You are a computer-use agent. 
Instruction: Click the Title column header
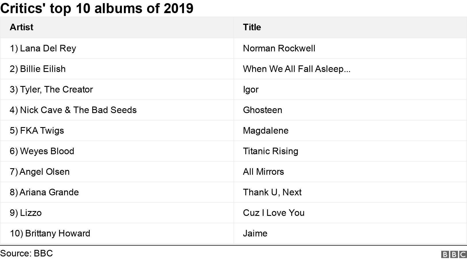252,27
